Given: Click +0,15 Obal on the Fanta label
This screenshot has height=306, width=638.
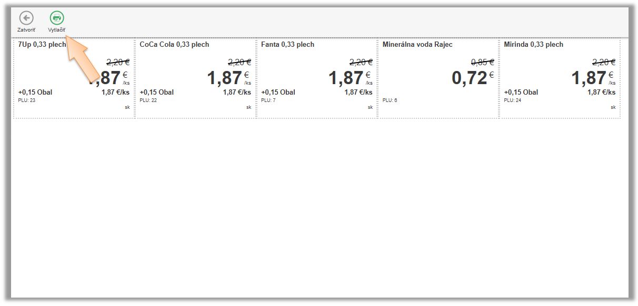Looking at the screenshot, I should coord(278,93).
